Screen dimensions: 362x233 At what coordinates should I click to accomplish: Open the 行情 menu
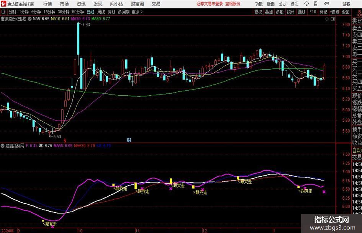[48, 4]
